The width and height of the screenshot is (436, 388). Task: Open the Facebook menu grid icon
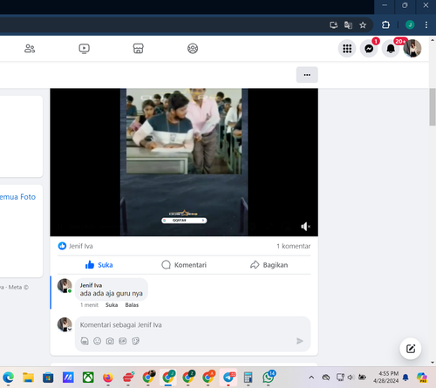tap(347, 49)
